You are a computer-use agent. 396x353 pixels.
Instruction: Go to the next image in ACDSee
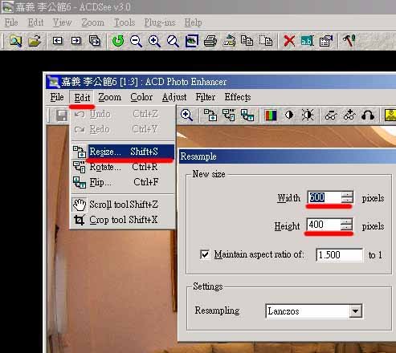(x=76, y=41)
